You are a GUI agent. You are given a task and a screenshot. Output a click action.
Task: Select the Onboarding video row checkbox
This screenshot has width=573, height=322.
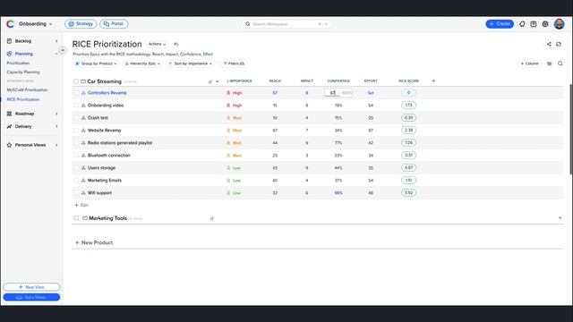click(x=76, y=106)
